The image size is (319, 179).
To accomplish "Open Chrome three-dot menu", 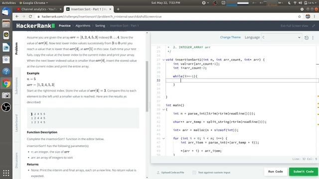I will pos(315,16).
